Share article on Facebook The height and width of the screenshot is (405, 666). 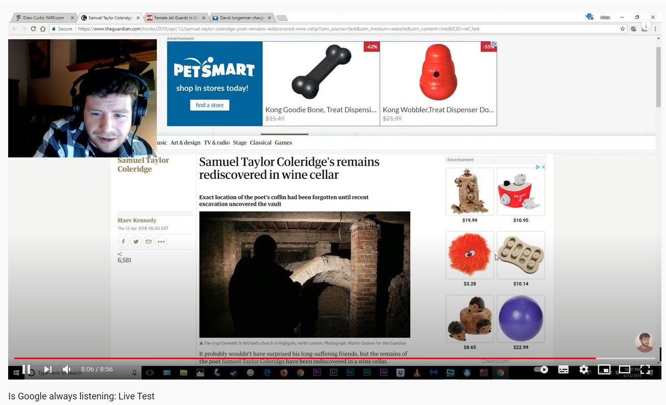[x=124, y=241]
